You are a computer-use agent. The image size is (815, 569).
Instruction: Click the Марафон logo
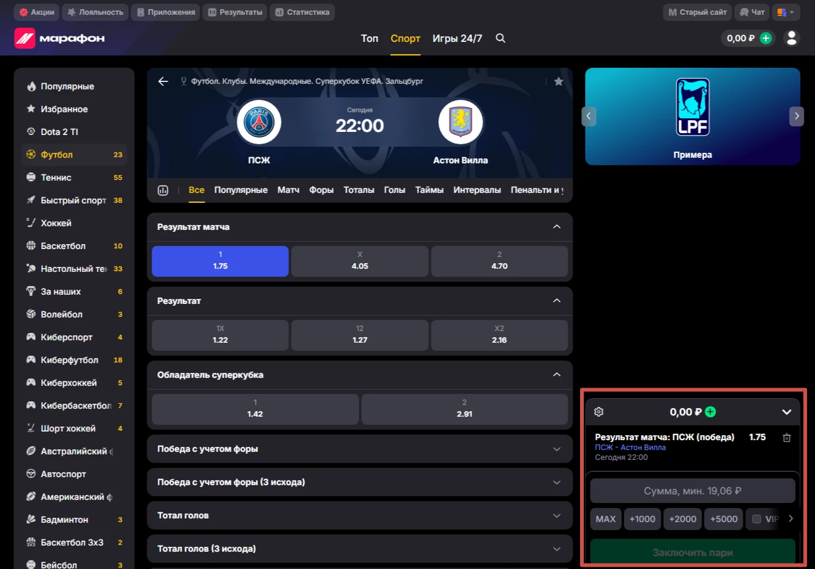60,38
